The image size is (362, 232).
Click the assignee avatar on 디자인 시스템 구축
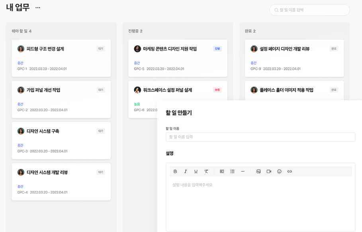(21, 131)
